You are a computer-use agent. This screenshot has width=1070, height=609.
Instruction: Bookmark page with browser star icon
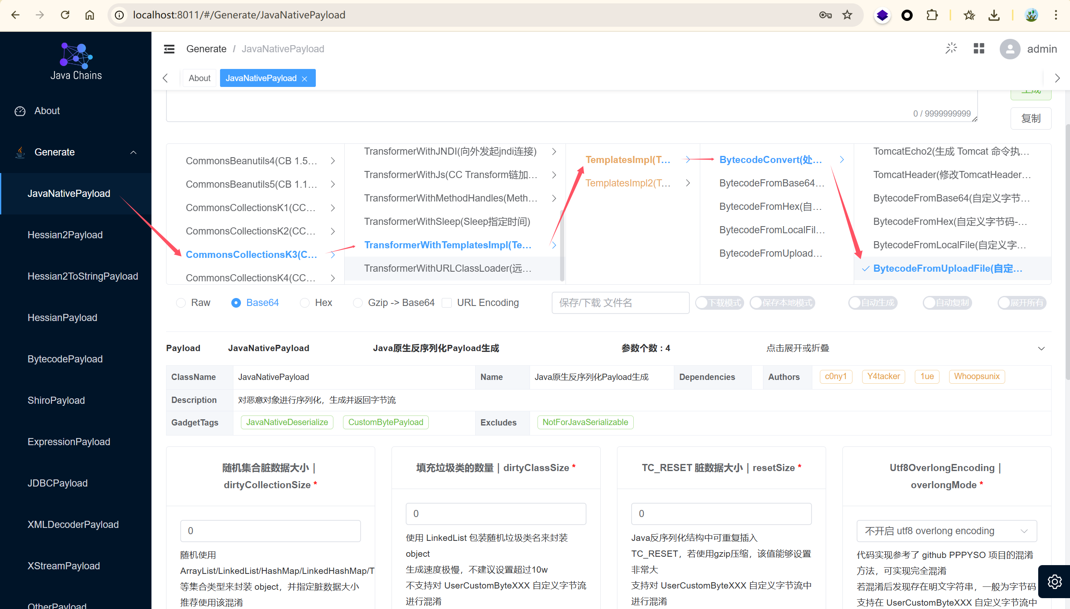tap(847, 15)
